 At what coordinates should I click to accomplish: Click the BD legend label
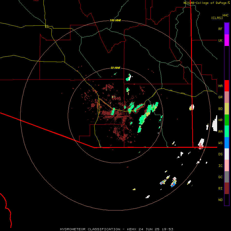(220, 109)
